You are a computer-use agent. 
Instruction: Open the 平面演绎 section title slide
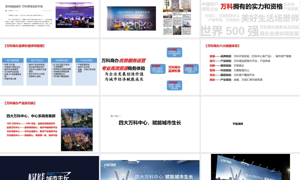pyautogui.click(x=250, y=124)
